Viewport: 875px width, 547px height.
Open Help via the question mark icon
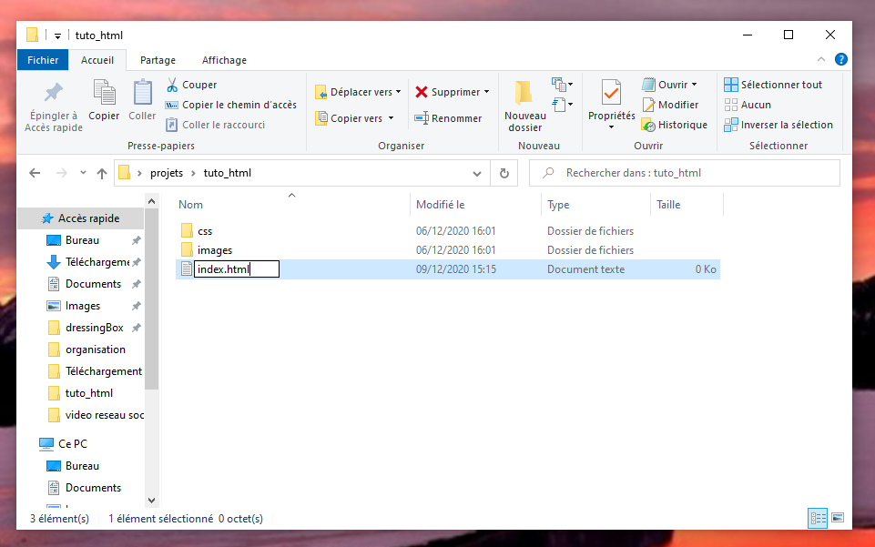[x=841, y=59]
